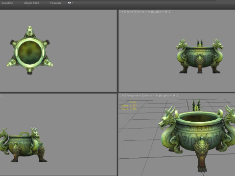Open the Front viewport [+] general menu
This screenshot has height=176, width=235.
tap(122, 12)
